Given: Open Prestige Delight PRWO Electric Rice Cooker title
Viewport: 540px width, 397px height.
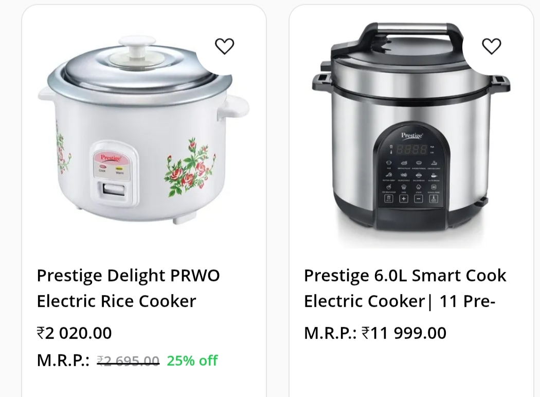Looking at the screenshot, I should pyautogui.click(x=128, y=288).
